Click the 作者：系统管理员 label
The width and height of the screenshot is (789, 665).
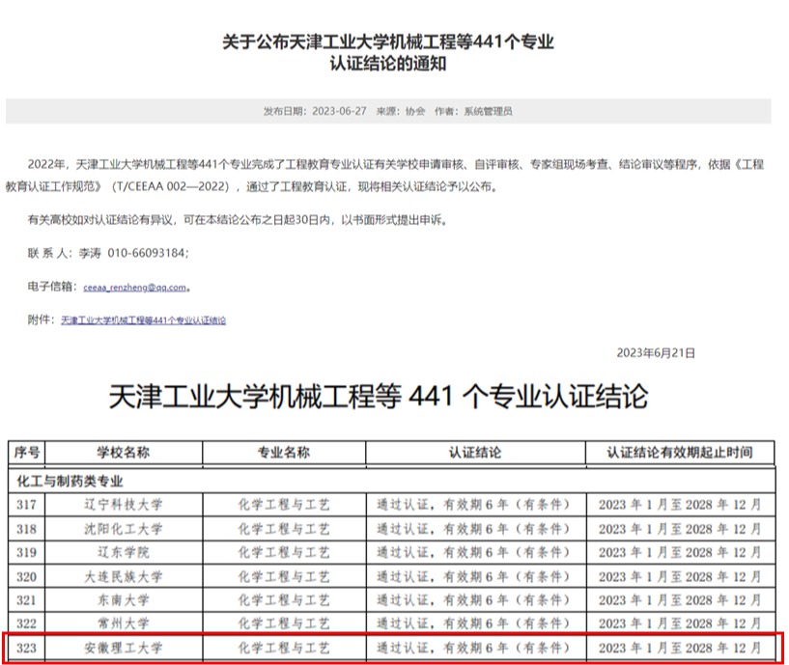click(473, 111)
